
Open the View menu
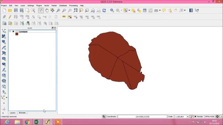tap(16, 6)
